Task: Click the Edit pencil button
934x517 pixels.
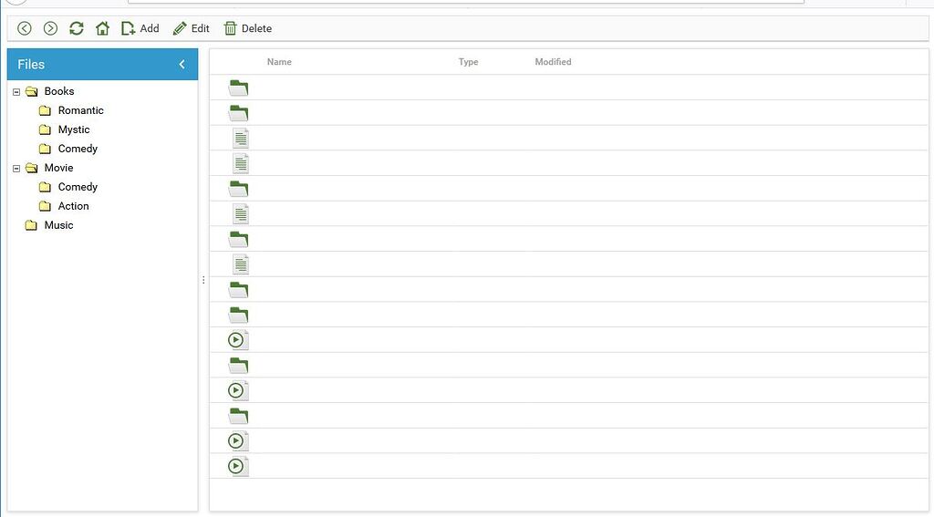Action: [192, 28]
